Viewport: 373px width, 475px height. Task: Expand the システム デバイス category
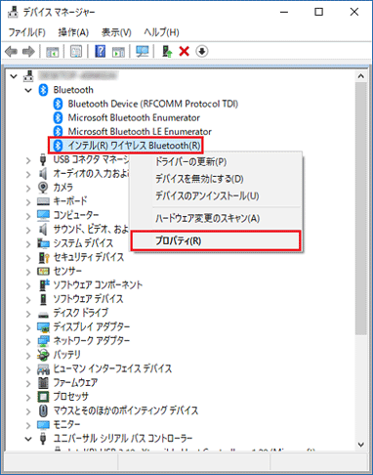pyautogui.click(x=28, y=243)
